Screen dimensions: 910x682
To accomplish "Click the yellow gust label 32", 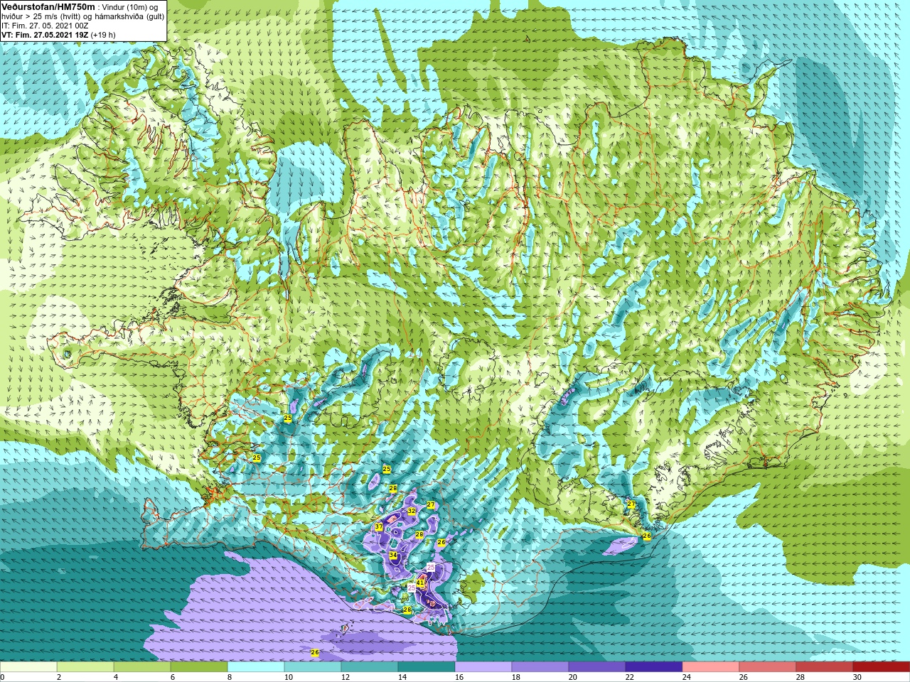I will pos(412,511).
